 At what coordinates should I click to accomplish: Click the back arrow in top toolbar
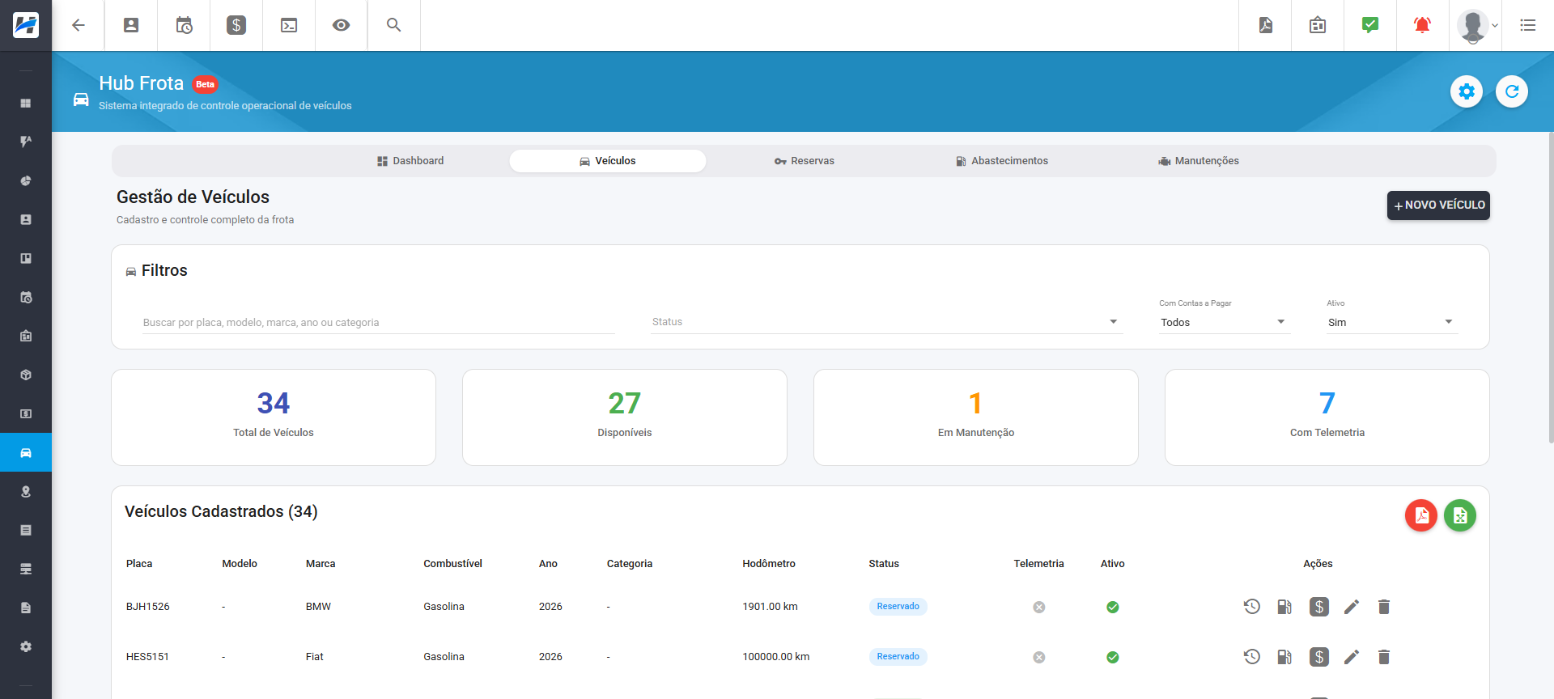point(79,25)
